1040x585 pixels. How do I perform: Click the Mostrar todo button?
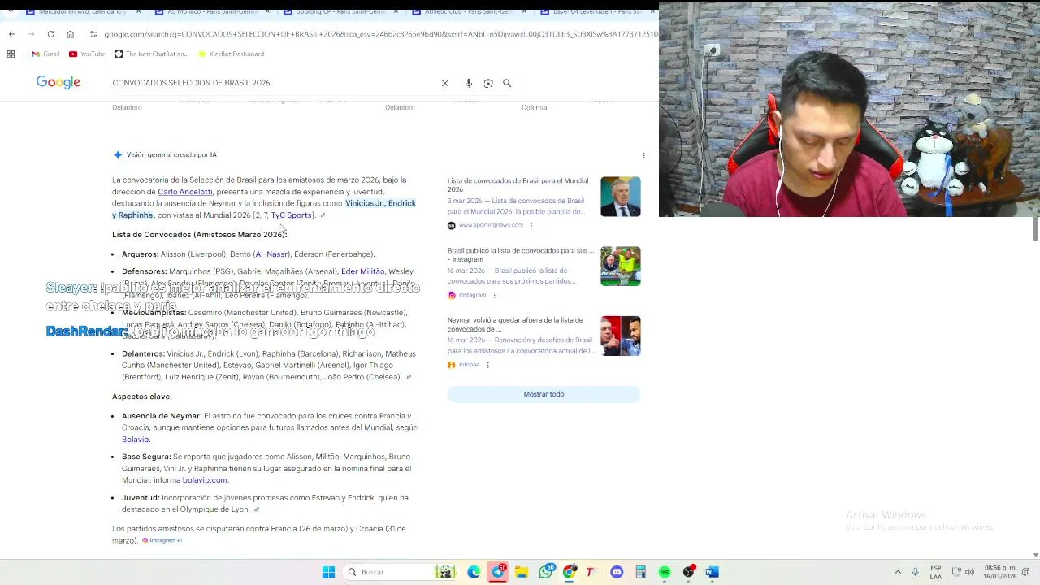(544, 394)
